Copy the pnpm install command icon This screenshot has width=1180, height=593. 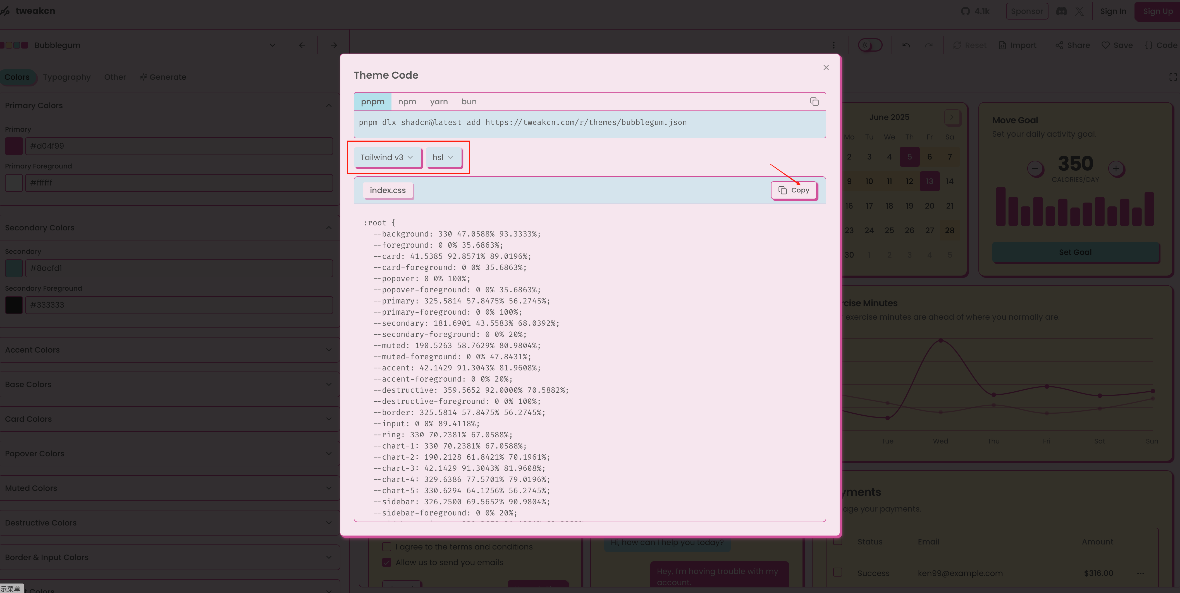pos(814,102)
